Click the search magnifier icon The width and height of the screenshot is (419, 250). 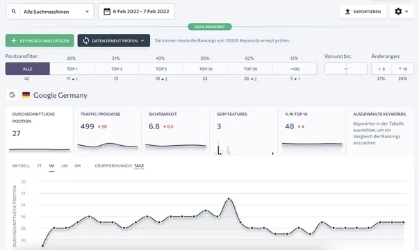pyautogui.click(x=14, y=12)
